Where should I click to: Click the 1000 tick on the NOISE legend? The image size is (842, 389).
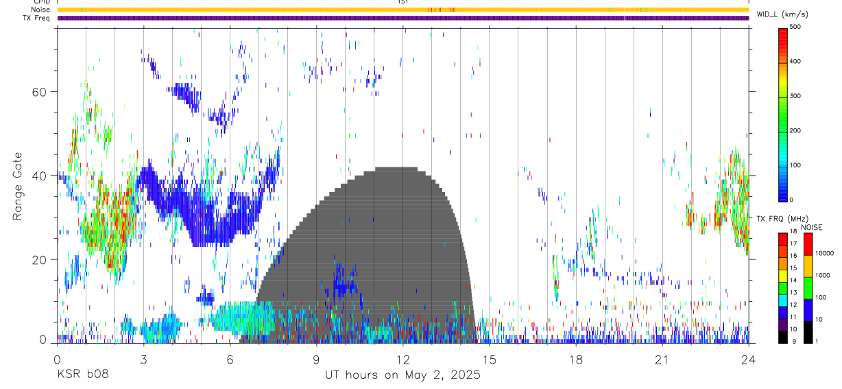click(x=823, y=274)
